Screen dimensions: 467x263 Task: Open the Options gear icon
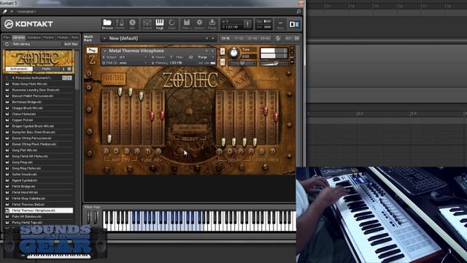coord(199,24)
